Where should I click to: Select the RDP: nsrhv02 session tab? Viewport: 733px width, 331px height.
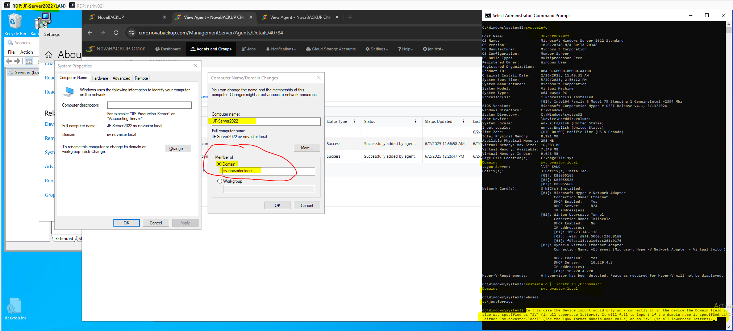86,6
